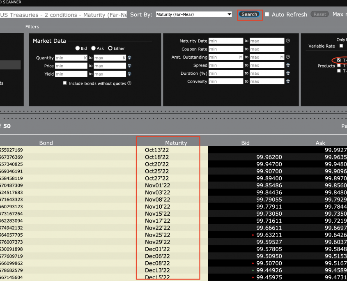Open the help icon next to Amt. Outstanding
The width and height of the screenshot is (347, 281).
(288, 57)
